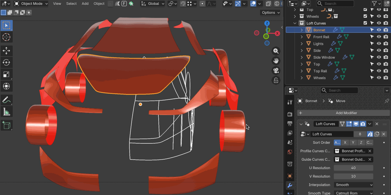Viewport: 391px width, 195px height.
Task: Toggle the camera view icon
Action: click(x=276, y=71)
